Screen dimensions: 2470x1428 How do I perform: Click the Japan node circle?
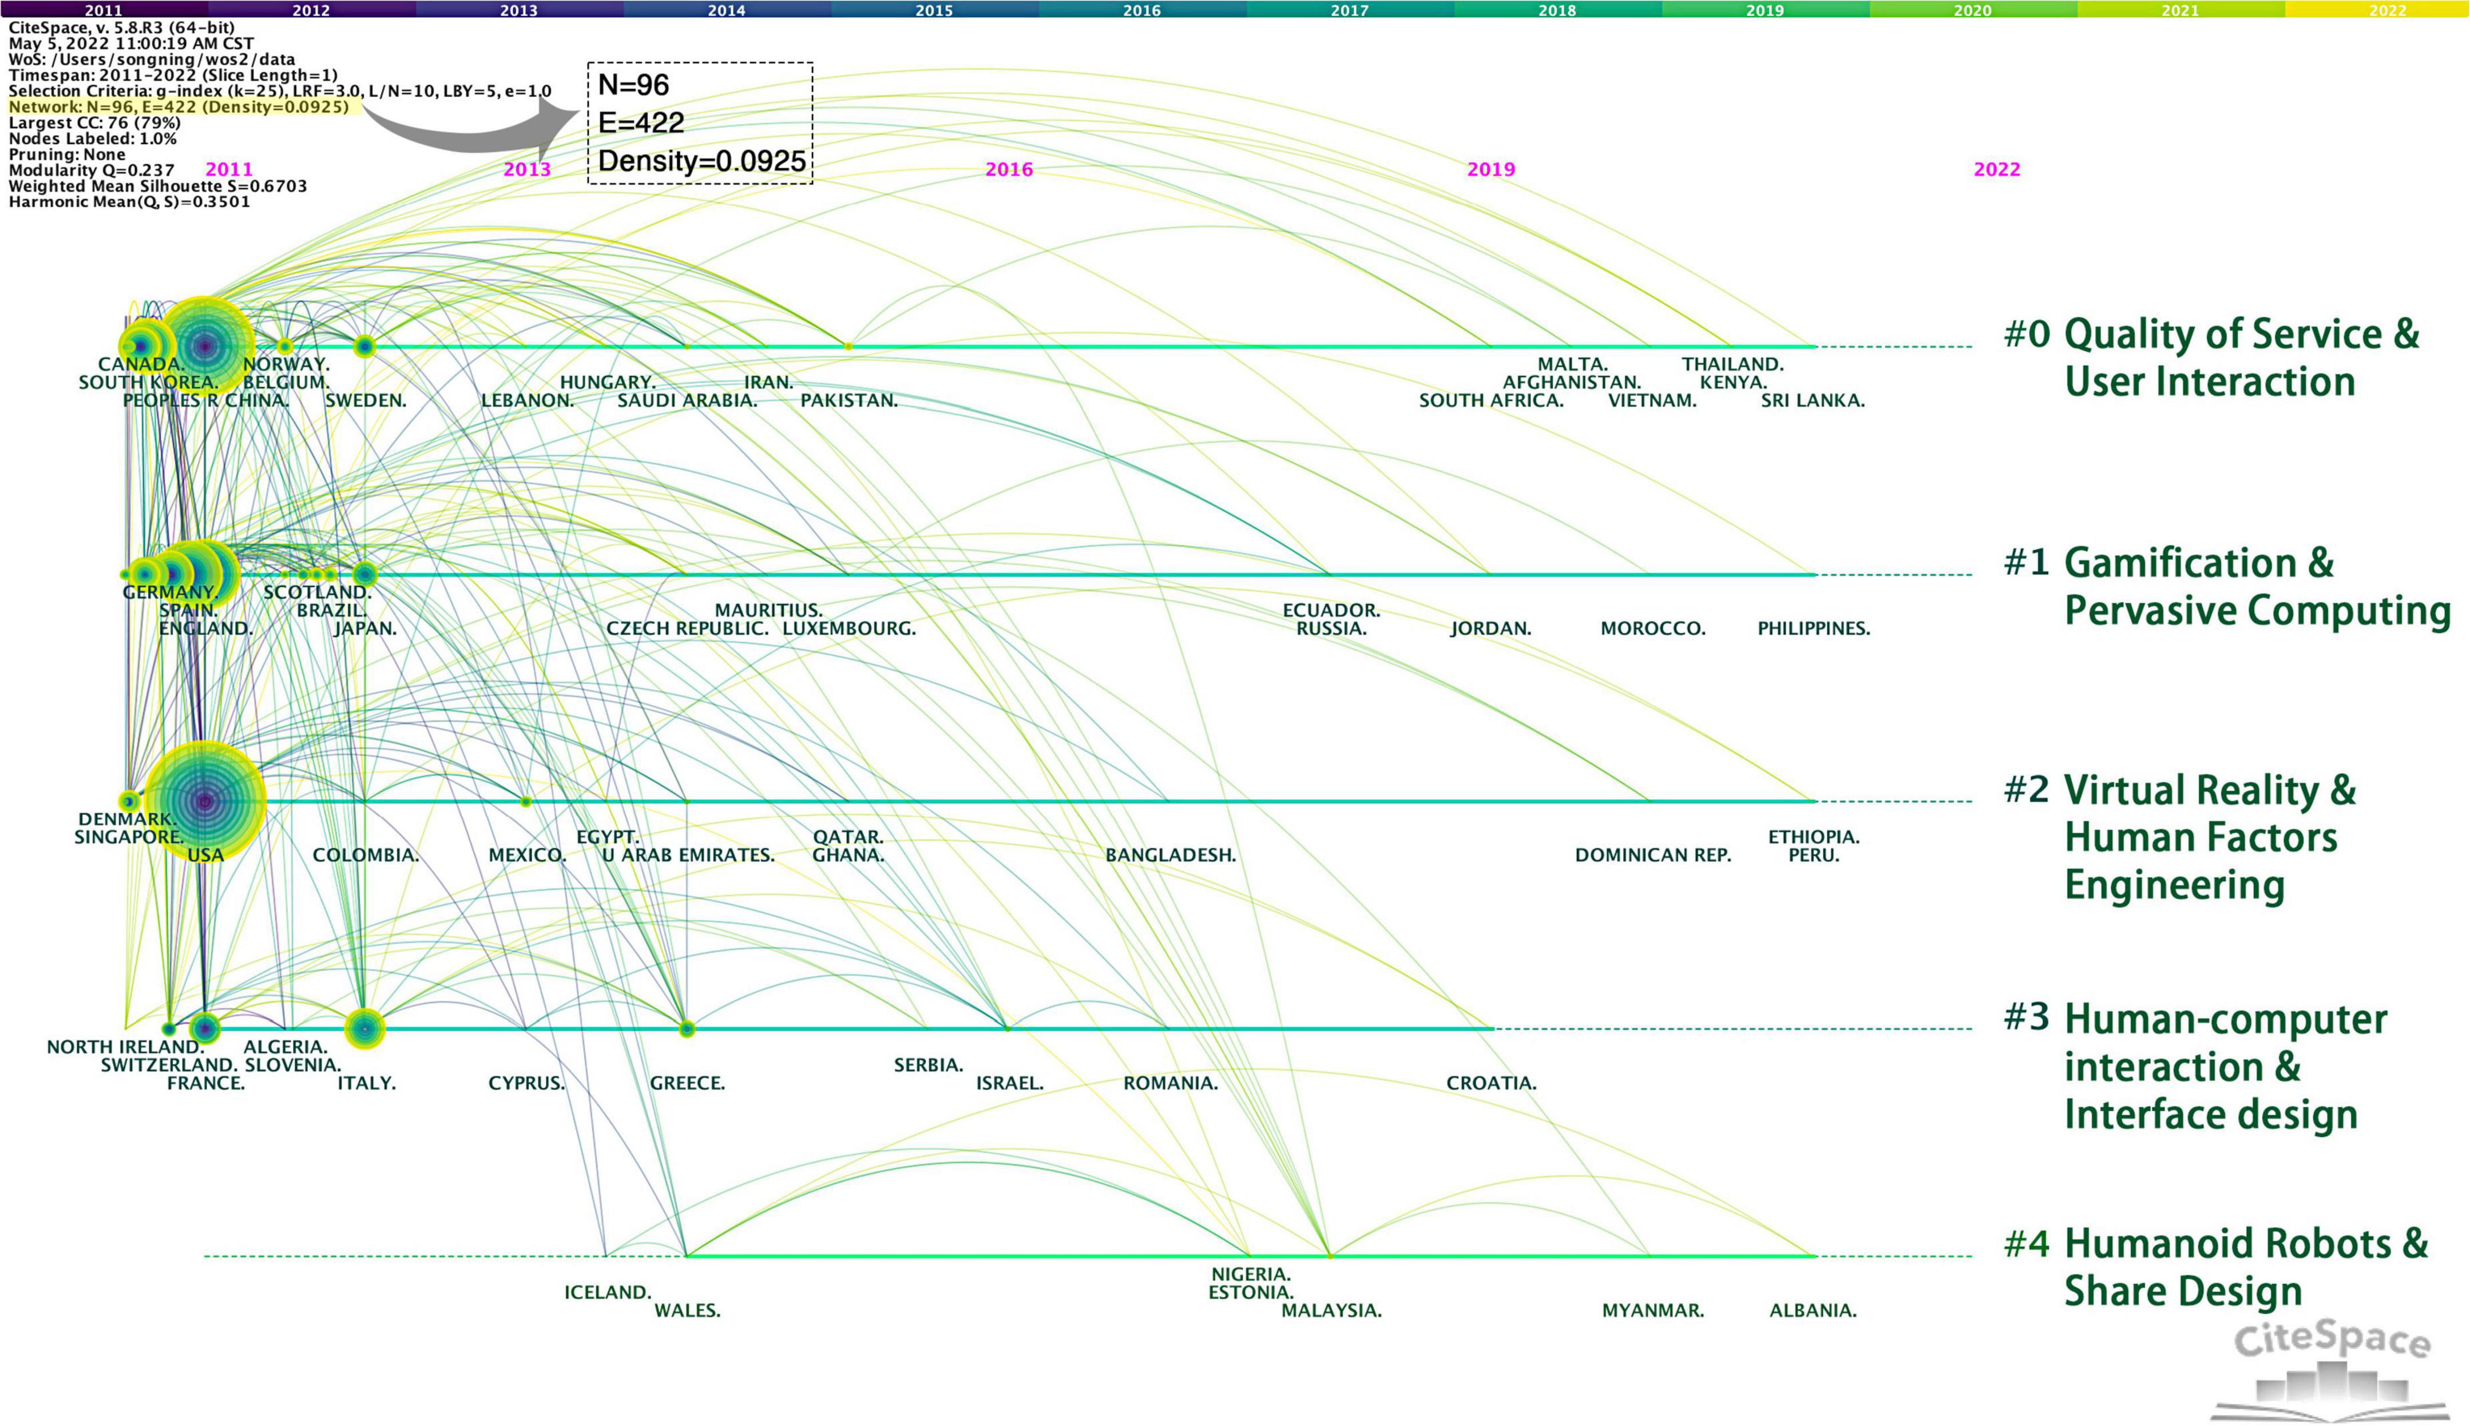pyautogui.click(x=364, y=574)
